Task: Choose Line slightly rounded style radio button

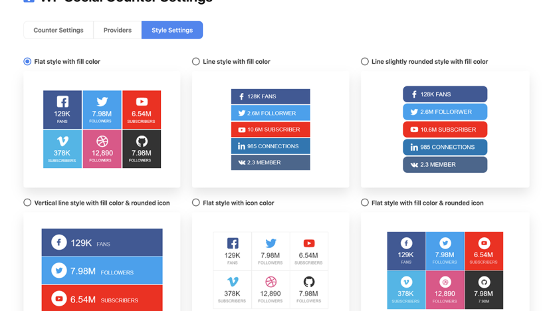Action: coord(365,61)
